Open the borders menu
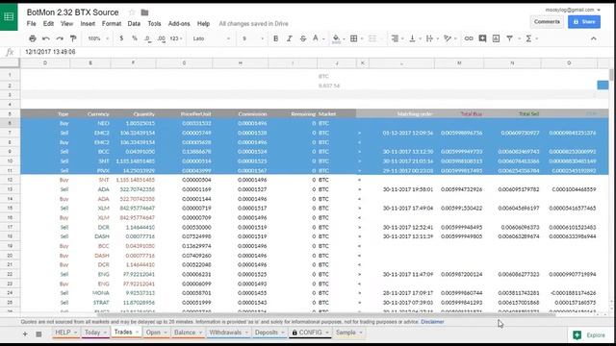The height and width of the screenshot is (346, 616). click(355, 38)
